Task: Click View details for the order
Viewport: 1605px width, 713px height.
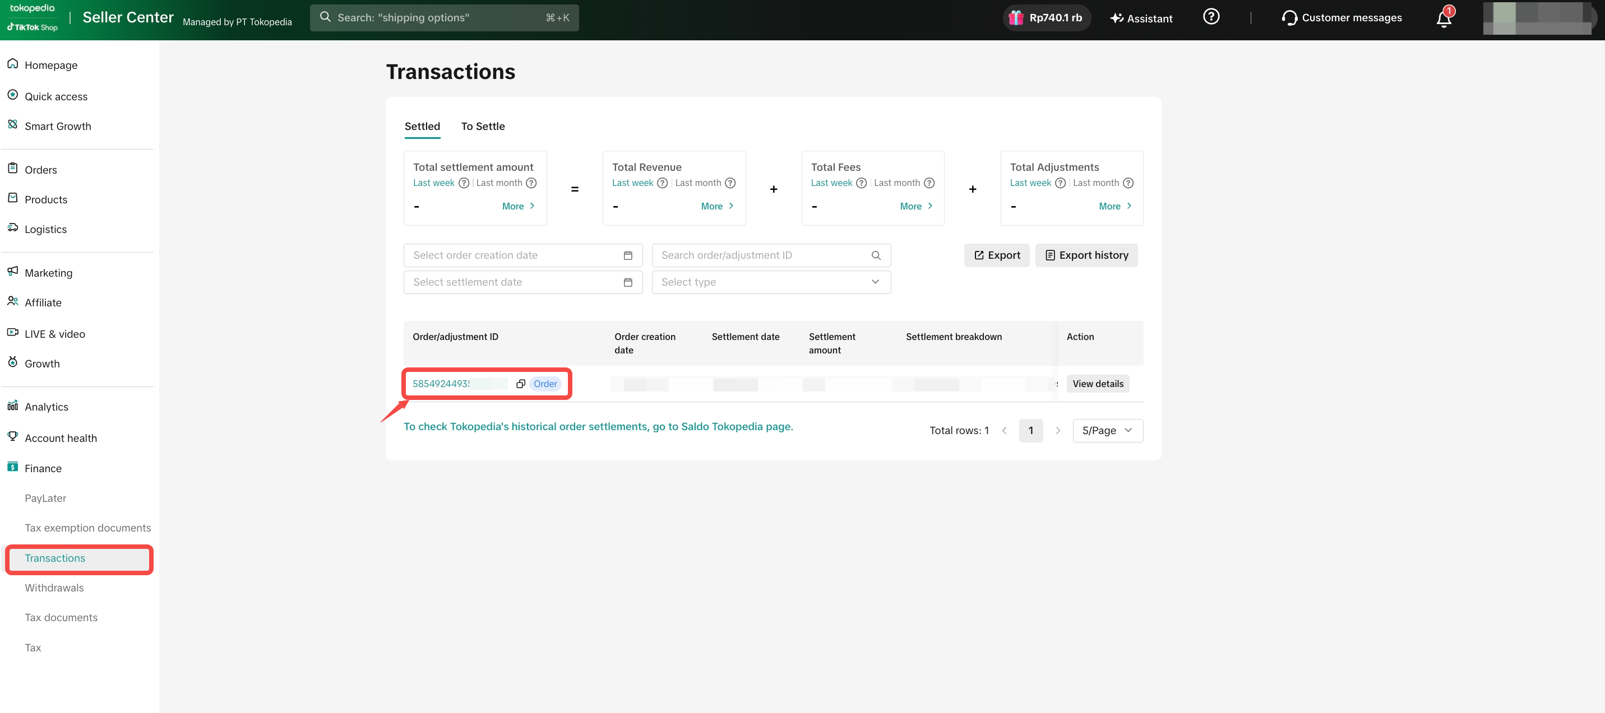Action: (1097, 384)
